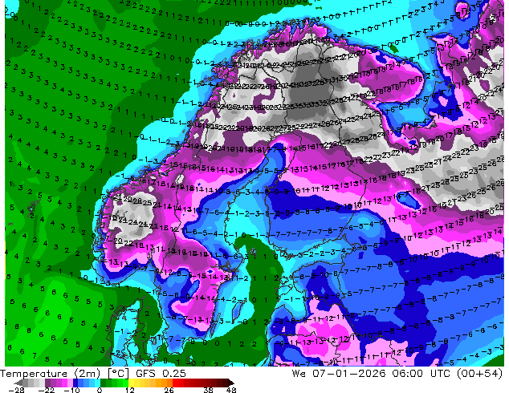Click the 'Temperature (2m)' map title
The height and width of the screenshot is (393, 509).
click(x=51, y=374)
